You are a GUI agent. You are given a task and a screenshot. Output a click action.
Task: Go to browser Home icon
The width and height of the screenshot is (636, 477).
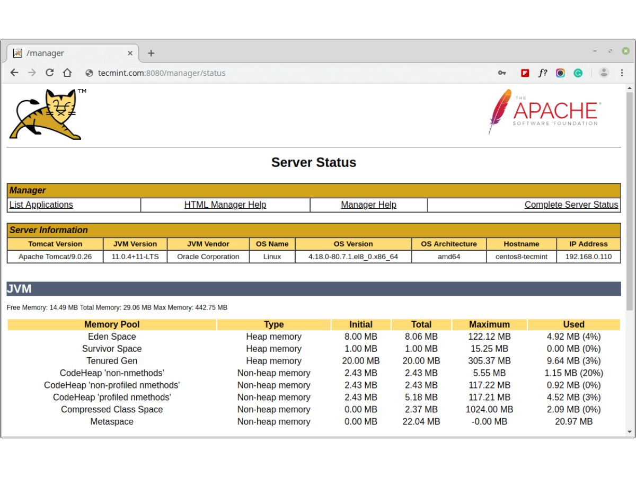tap(67, 73)
